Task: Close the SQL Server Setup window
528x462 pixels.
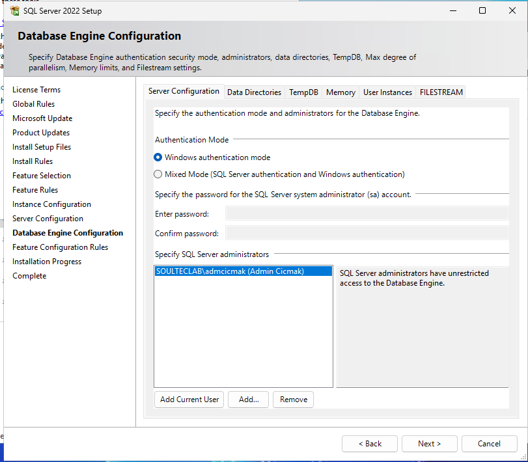Action: point(512,11)
